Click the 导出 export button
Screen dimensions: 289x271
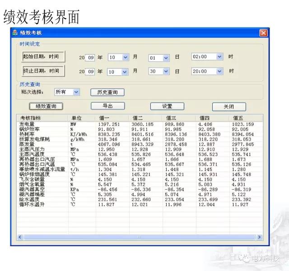107,106
